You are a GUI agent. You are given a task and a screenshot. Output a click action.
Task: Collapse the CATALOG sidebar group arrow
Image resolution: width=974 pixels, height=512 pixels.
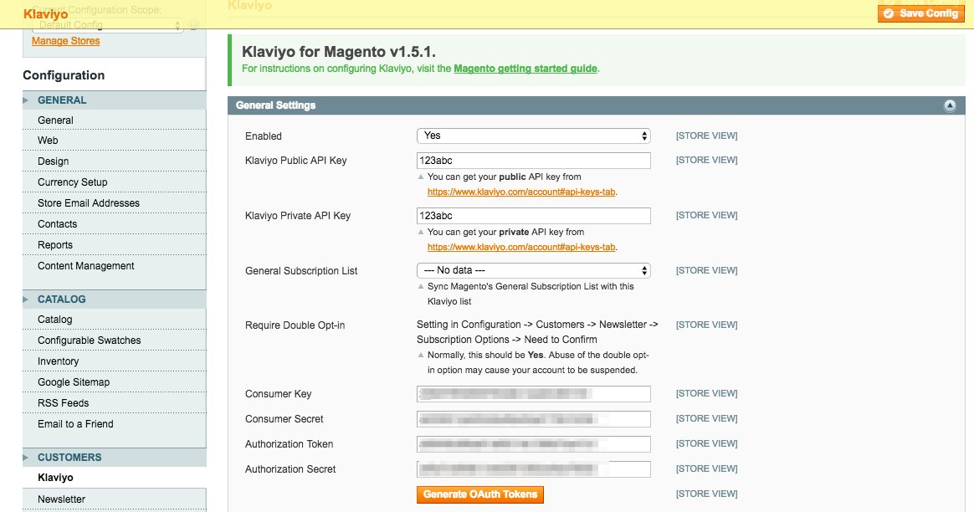pyautogui.click(x=28, y=300)
